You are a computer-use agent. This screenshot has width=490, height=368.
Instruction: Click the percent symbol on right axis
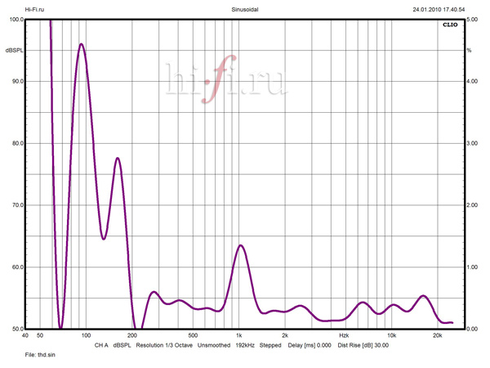click(469, 51)
